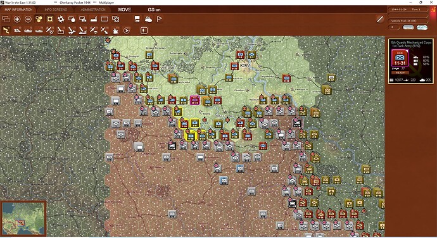This screenshot has width=437, height=238.
Task: Toggle the unit counter display icon
Action: [104, 19]
